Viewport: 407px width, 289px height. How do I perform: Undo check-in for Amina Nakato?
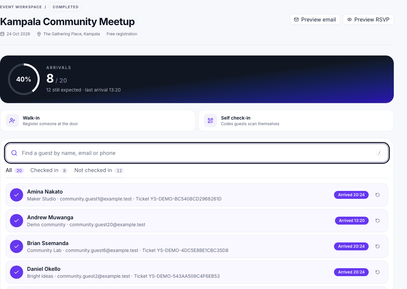point(378,195)
